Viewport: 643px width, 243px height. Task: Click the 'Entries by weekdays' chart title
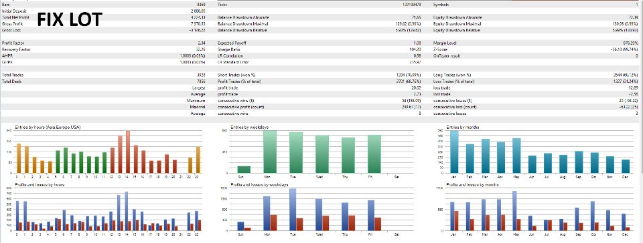coord(250,128)
